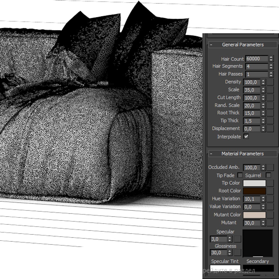Open the Root Color map button

pyautogui.click(x=270, y=191)
